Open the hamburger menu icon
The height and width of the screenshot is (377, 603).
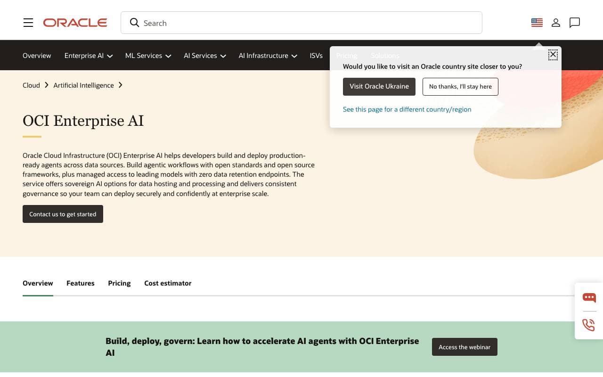(28, 23)
